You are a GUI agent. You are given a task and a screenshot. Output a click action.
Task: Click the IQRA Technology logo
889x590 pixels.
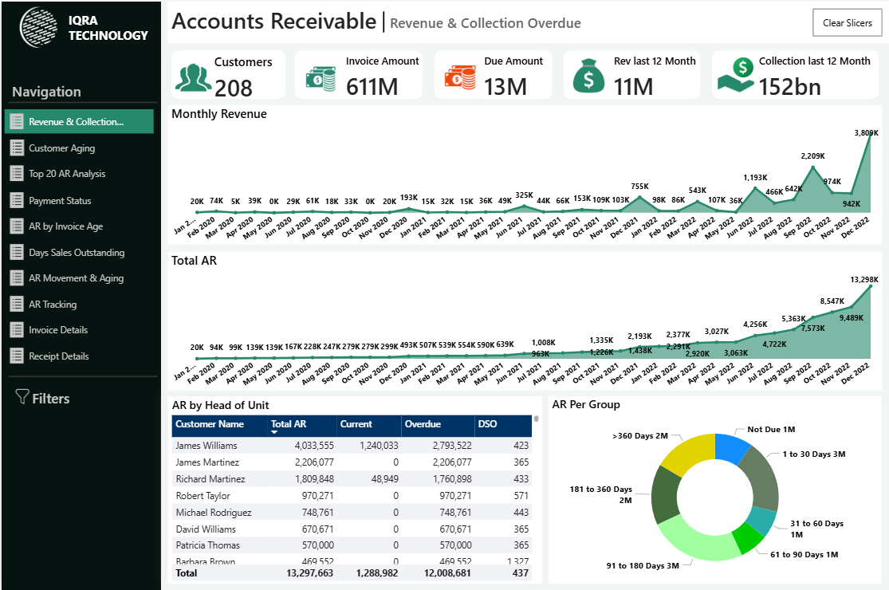pyautogui.click(x=41, y=28)
